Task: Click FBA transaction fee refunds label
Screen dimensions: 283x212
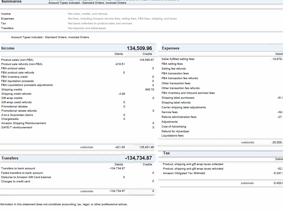Action: pyautogui.click(x=180, y=78)
